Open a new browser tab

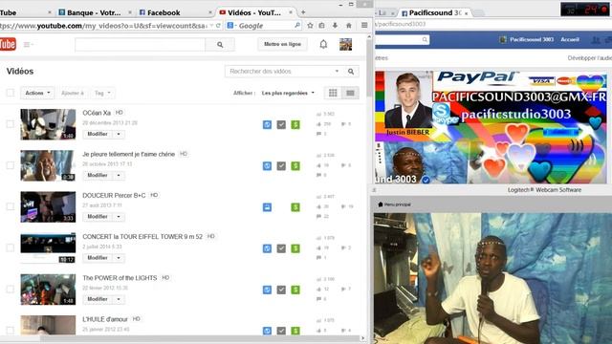(x=303, y=12)
